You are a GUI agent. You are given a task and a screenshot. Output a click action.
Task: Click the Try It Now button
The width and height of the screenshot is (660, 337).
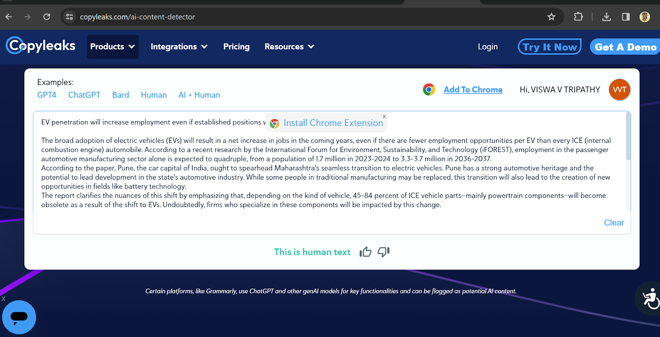point(549,47)
